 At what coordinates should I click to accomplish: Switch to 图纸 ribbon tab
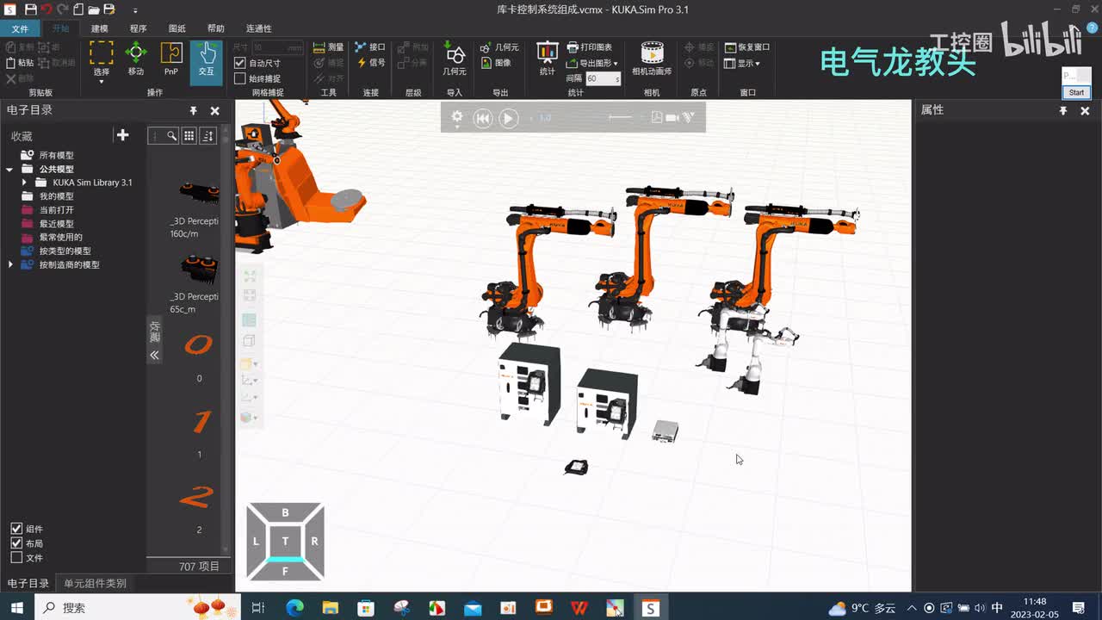176,28
